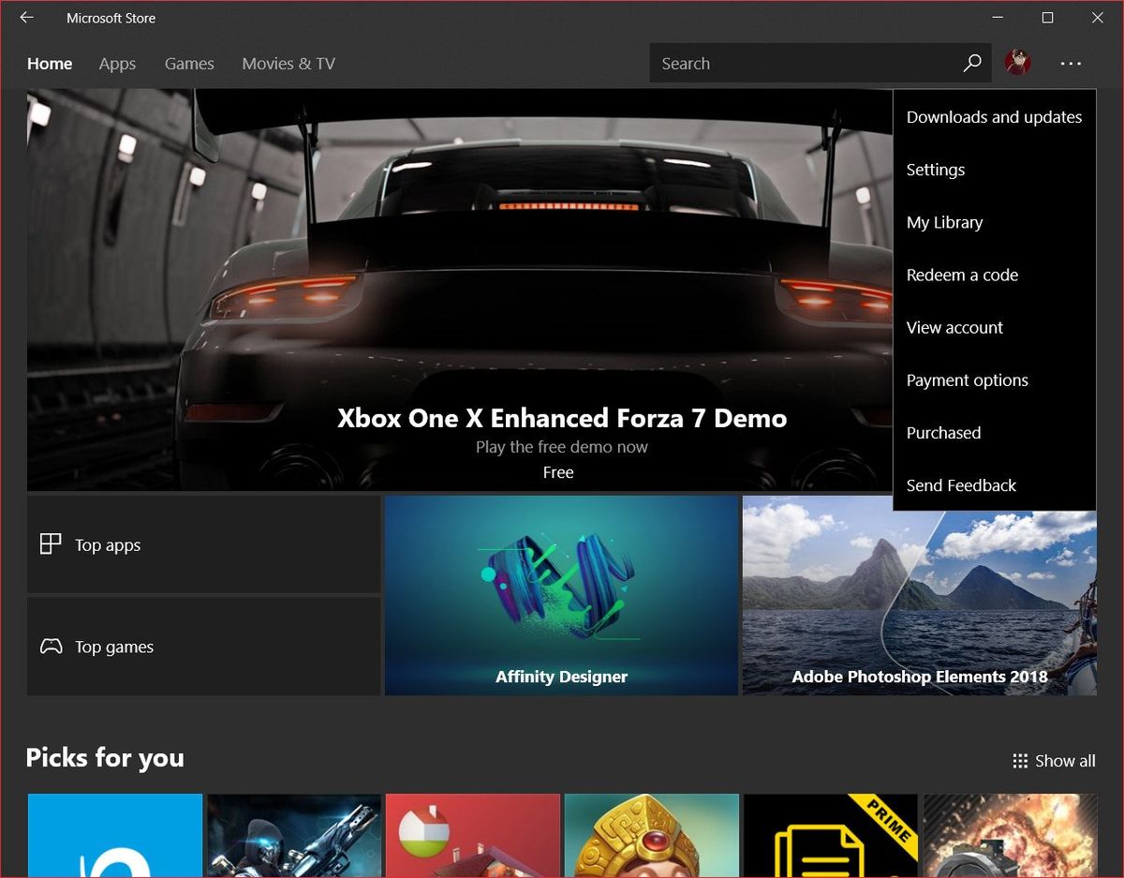The width and height of the screenshot is (1124, 878).
Task: Open the See more ellipsis menu icon
Action: click(1070, 63)
